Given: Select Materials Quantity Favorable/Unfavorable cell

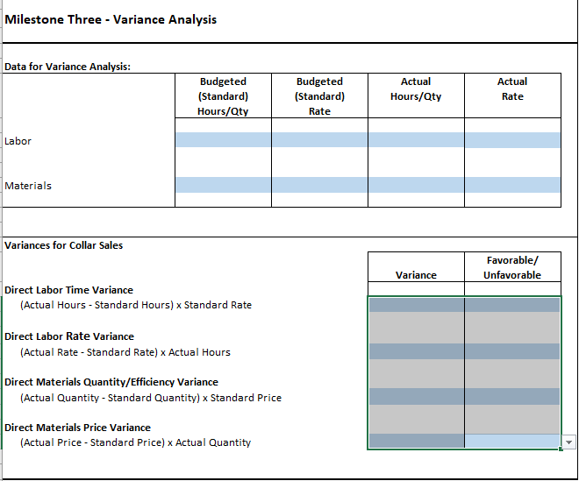Looking at the screenshot, I should 512,397.
